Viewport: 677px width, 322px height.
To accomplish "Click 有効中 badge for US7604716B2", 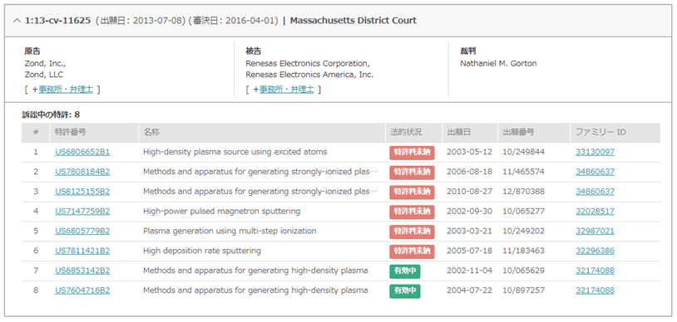I will [x=405, y=291].
